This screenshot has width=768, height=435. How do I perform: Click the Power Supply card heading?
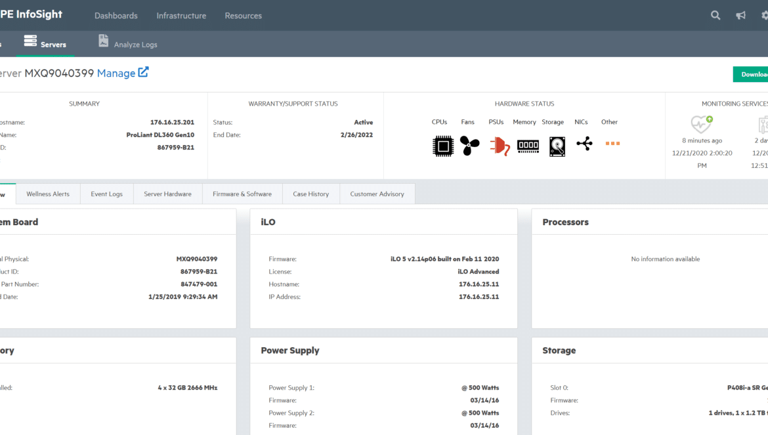pyautogui.click(x=290, y=350)
